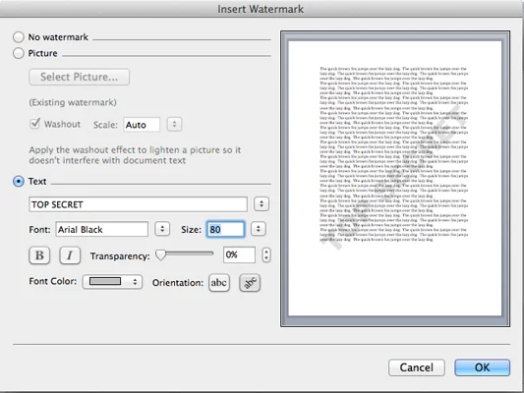
Task: Select diagonal abc orientation
Action: click(x=250, y=283)
